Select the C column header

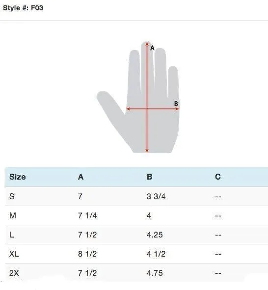tap(218, 177)
